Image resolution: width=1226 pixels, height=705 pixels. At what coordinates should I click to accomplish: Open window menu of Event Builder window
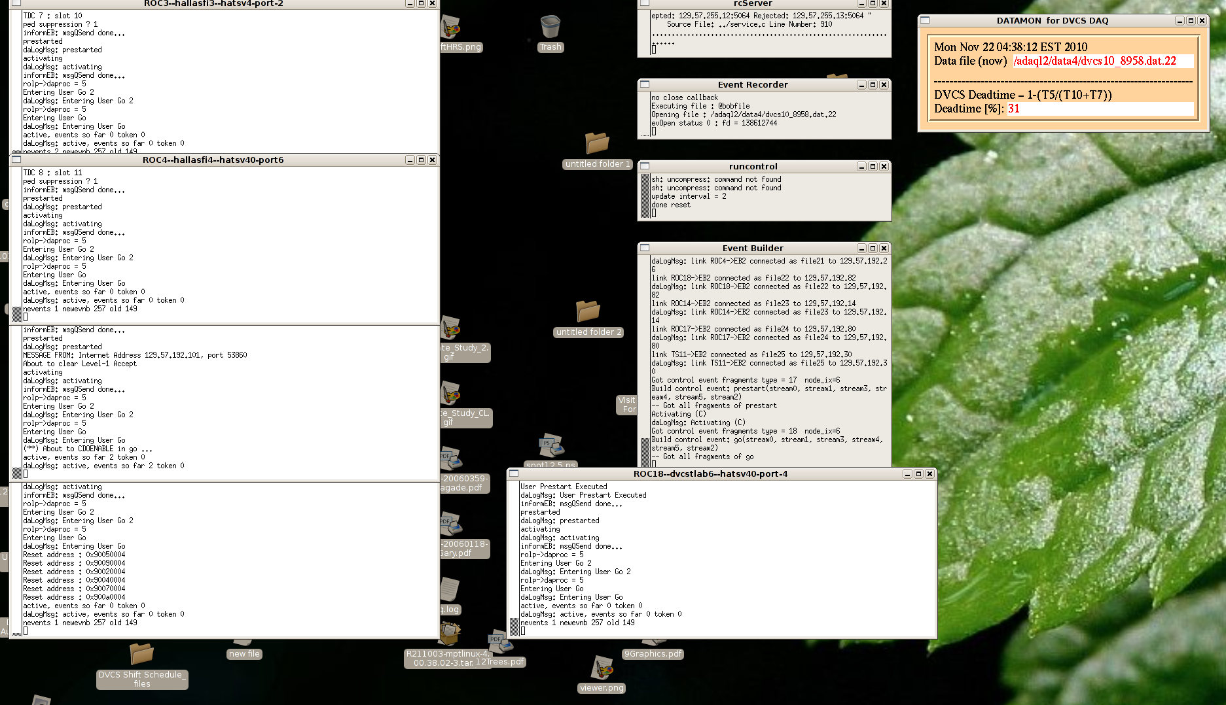tap(645, 248)
